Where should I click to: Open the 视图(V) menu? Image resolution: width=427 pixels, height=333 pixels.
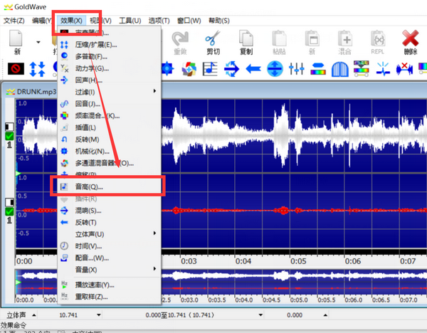(x=100, y=21)
